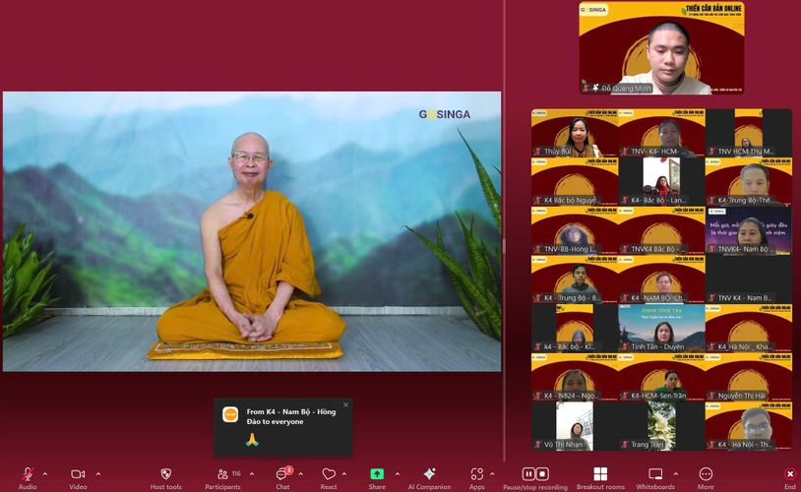This screenshot has width=801, height=492.
Task: Expand audio options arrow next to Audio
Action: pos(44,474)
